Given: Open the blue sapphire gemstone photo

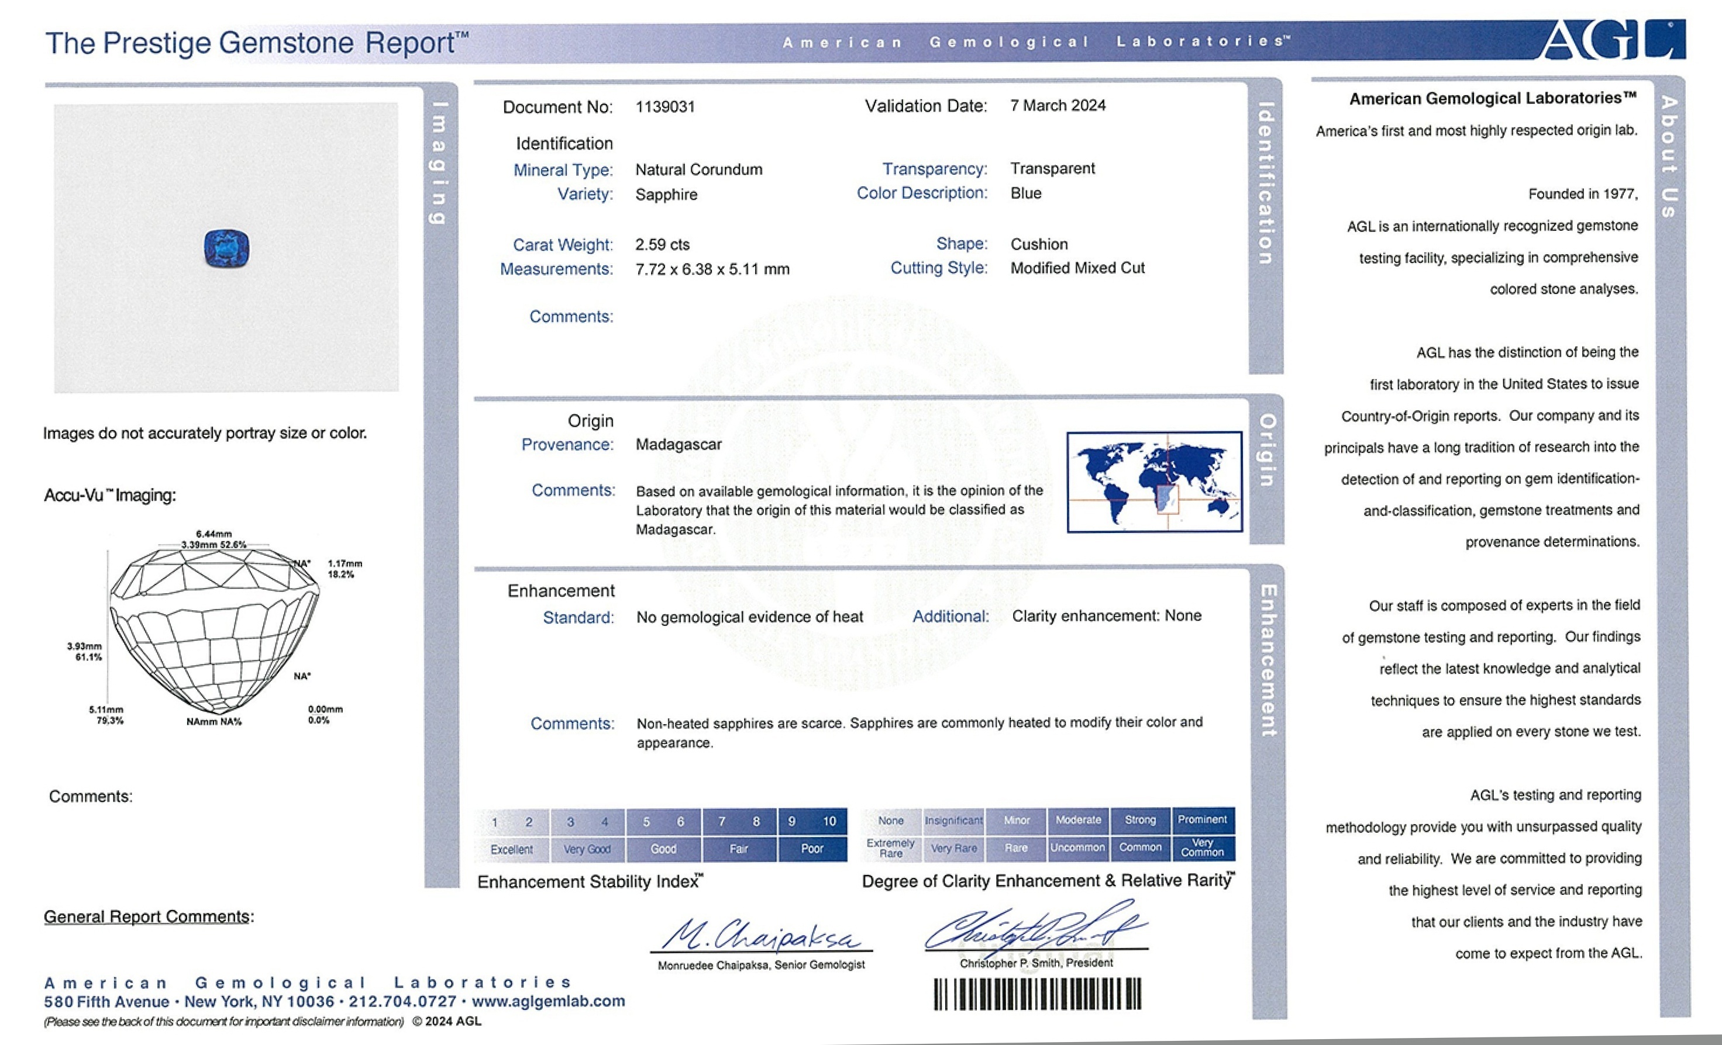Looking at the screenshot, I should point(226,248).
